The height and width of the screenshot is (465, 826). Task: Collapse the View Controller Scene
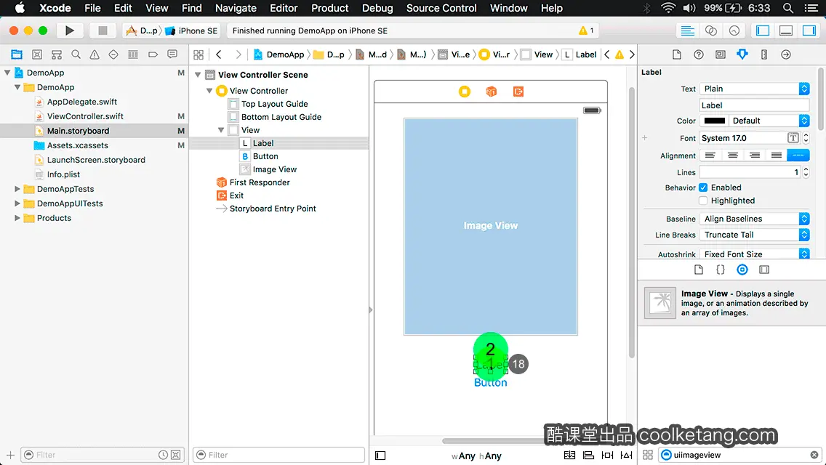pos(198,75)
